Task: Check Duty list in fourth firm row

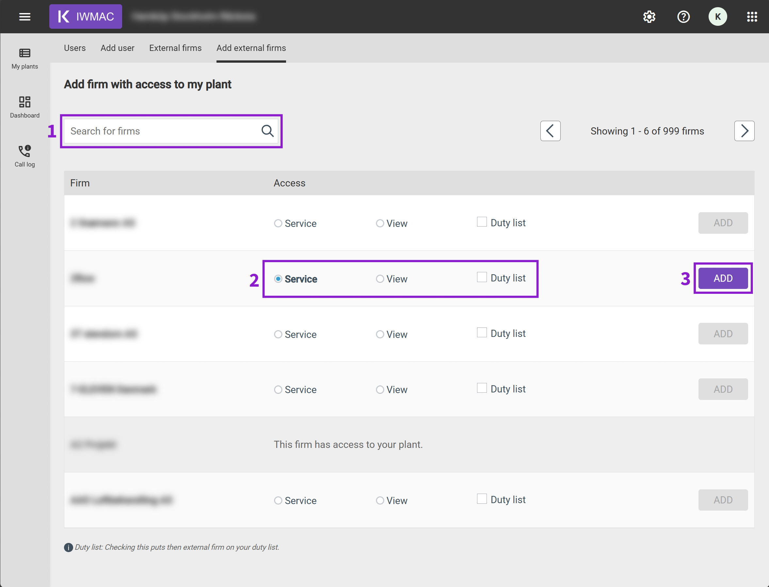Action: (482, 388)
